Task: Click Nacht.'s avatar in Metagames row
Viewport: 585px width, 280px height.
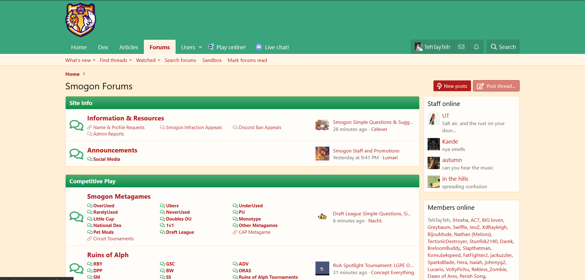Action: pos(322,217)
